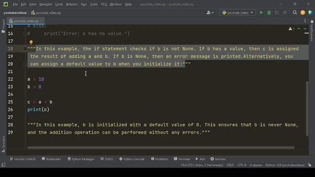315x177 pixels.
Task: Open the VCS menu
Action: point(104,4)
